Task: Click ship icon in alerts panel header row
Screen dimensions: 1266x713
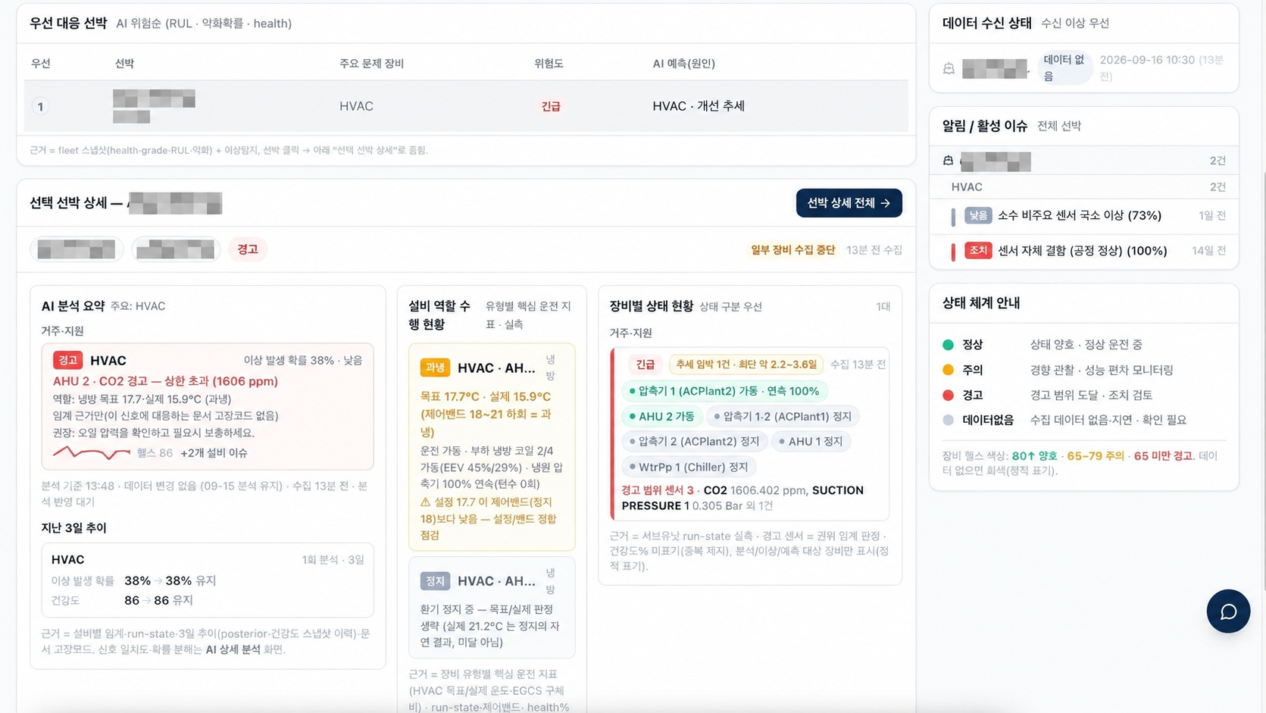Action: tap(948, 161)
